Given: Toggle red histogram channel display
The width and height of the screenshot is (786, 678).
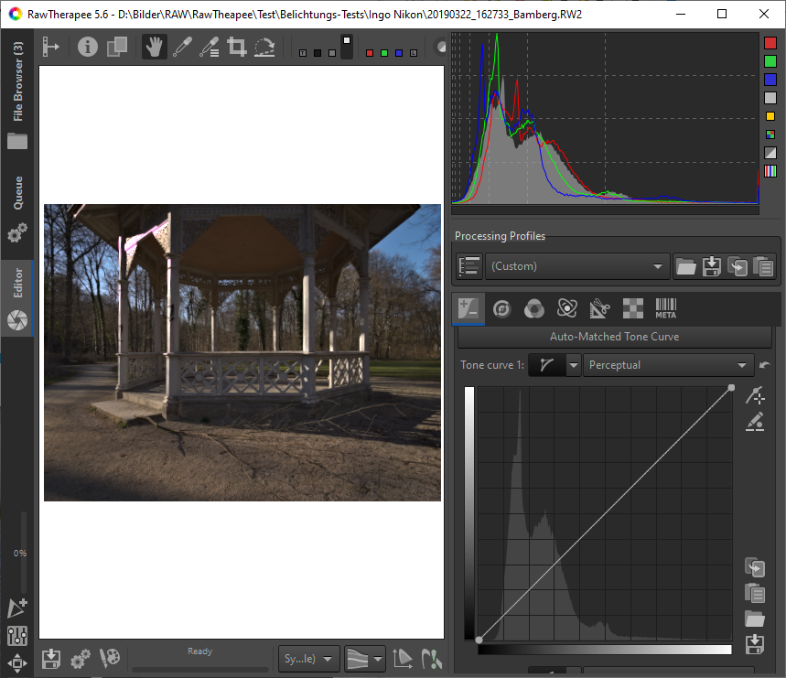Looking at the screenshot, I should tap(770, 43).
